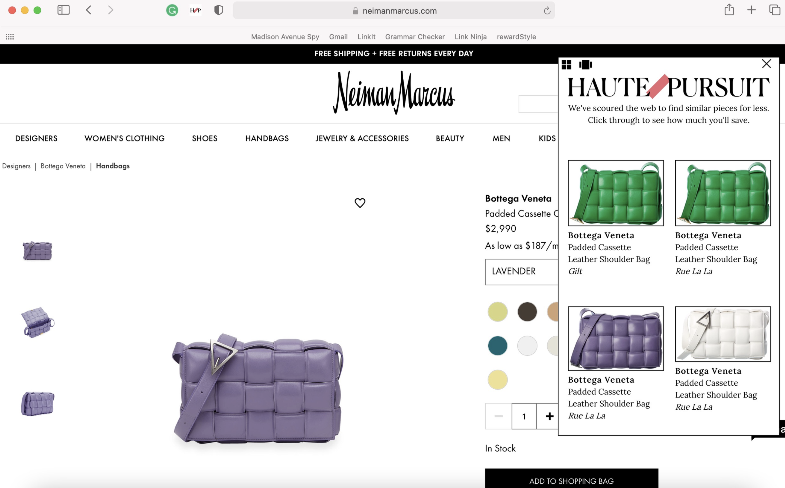
Task: Open the MEN menu
Action: 501,138
